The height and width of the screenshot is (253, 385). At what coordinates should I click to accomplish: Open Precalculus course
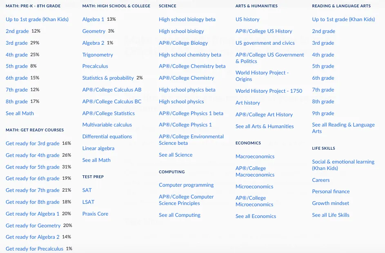[x=95, y=66]
